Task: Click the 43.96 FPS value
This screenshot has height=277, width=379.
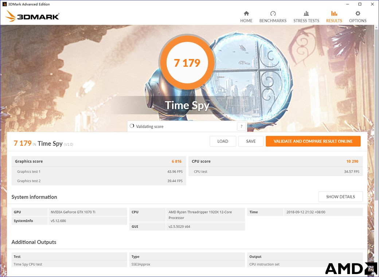Action: (x=175, y=172)
